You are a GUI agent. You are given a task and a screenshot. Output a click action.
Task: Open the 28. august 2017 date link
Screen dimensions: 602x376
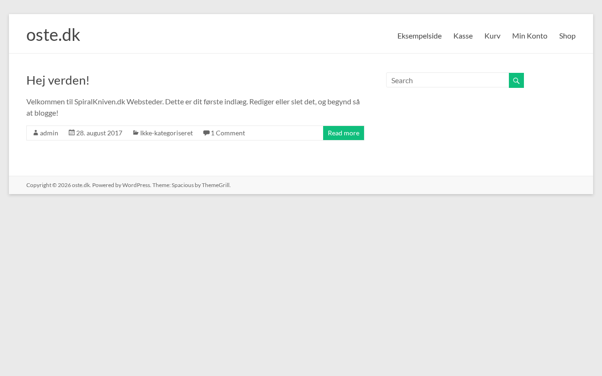99,133
